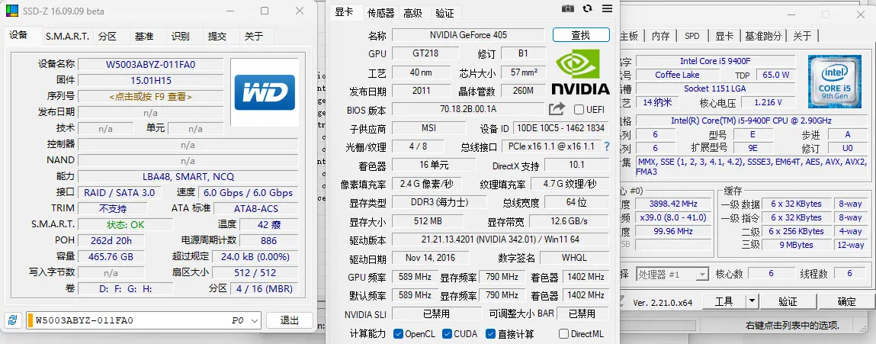Click the NVIDIA logo in GPU-Z
The width and height of the screenshot is (876, 344).
point(580,72)
